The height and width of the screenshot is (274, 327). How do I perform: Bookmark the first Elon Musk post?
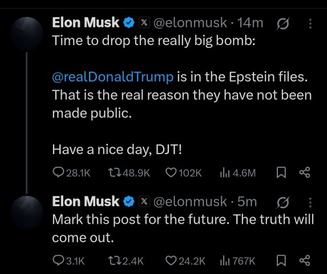(281, 173)
